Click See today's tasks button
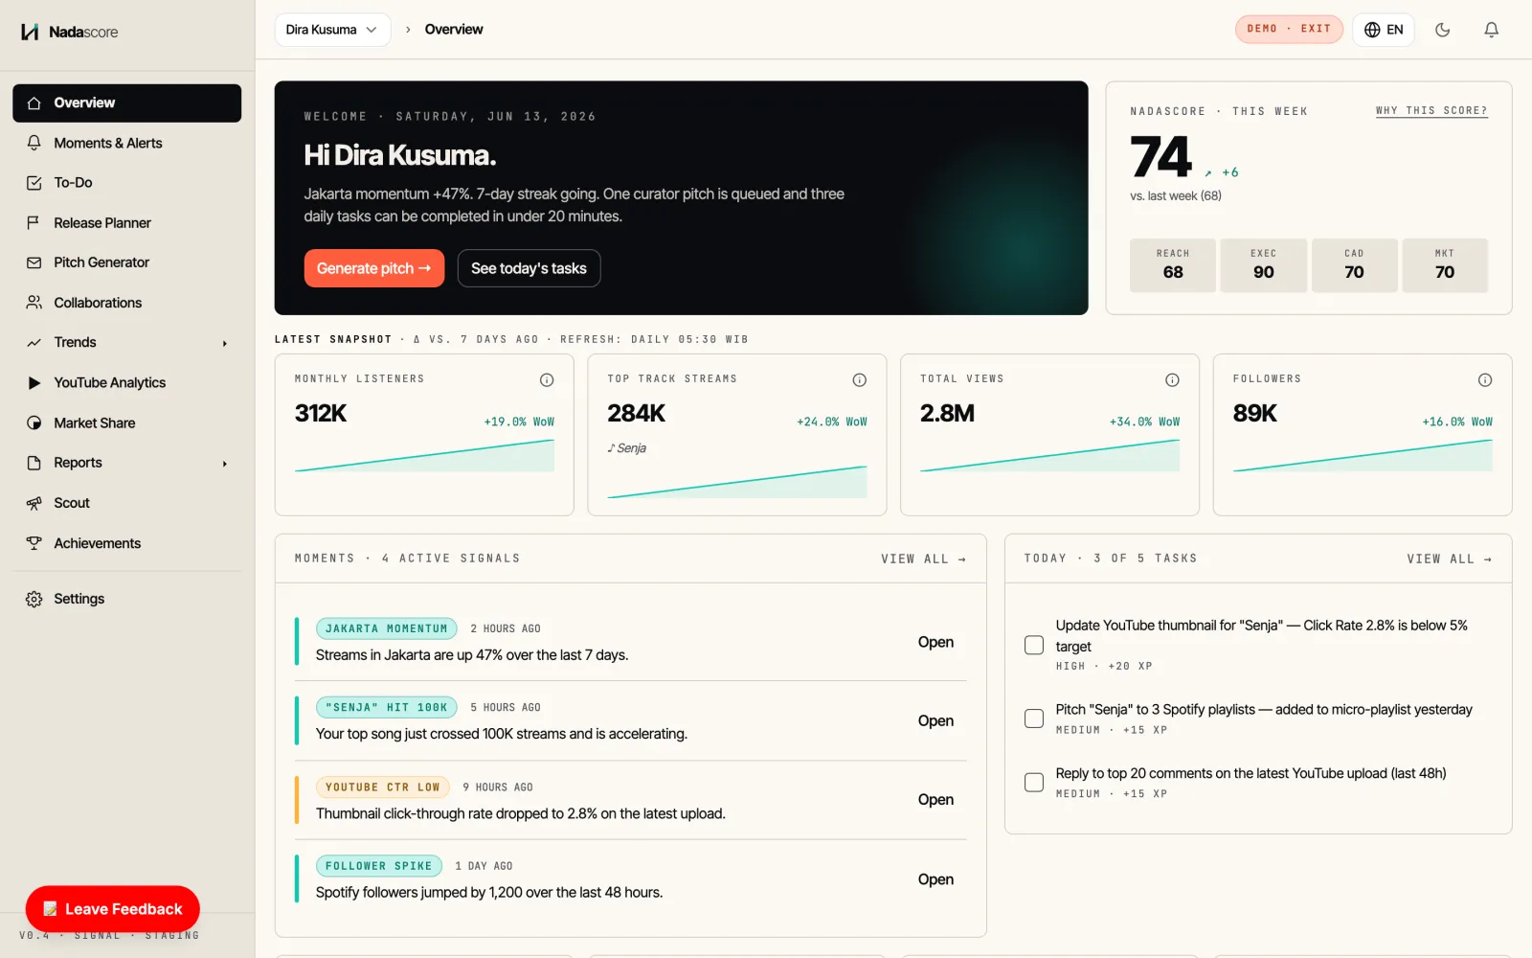Image resolution: width=1532 pixels, height=958 pixels. click(529, 268)
